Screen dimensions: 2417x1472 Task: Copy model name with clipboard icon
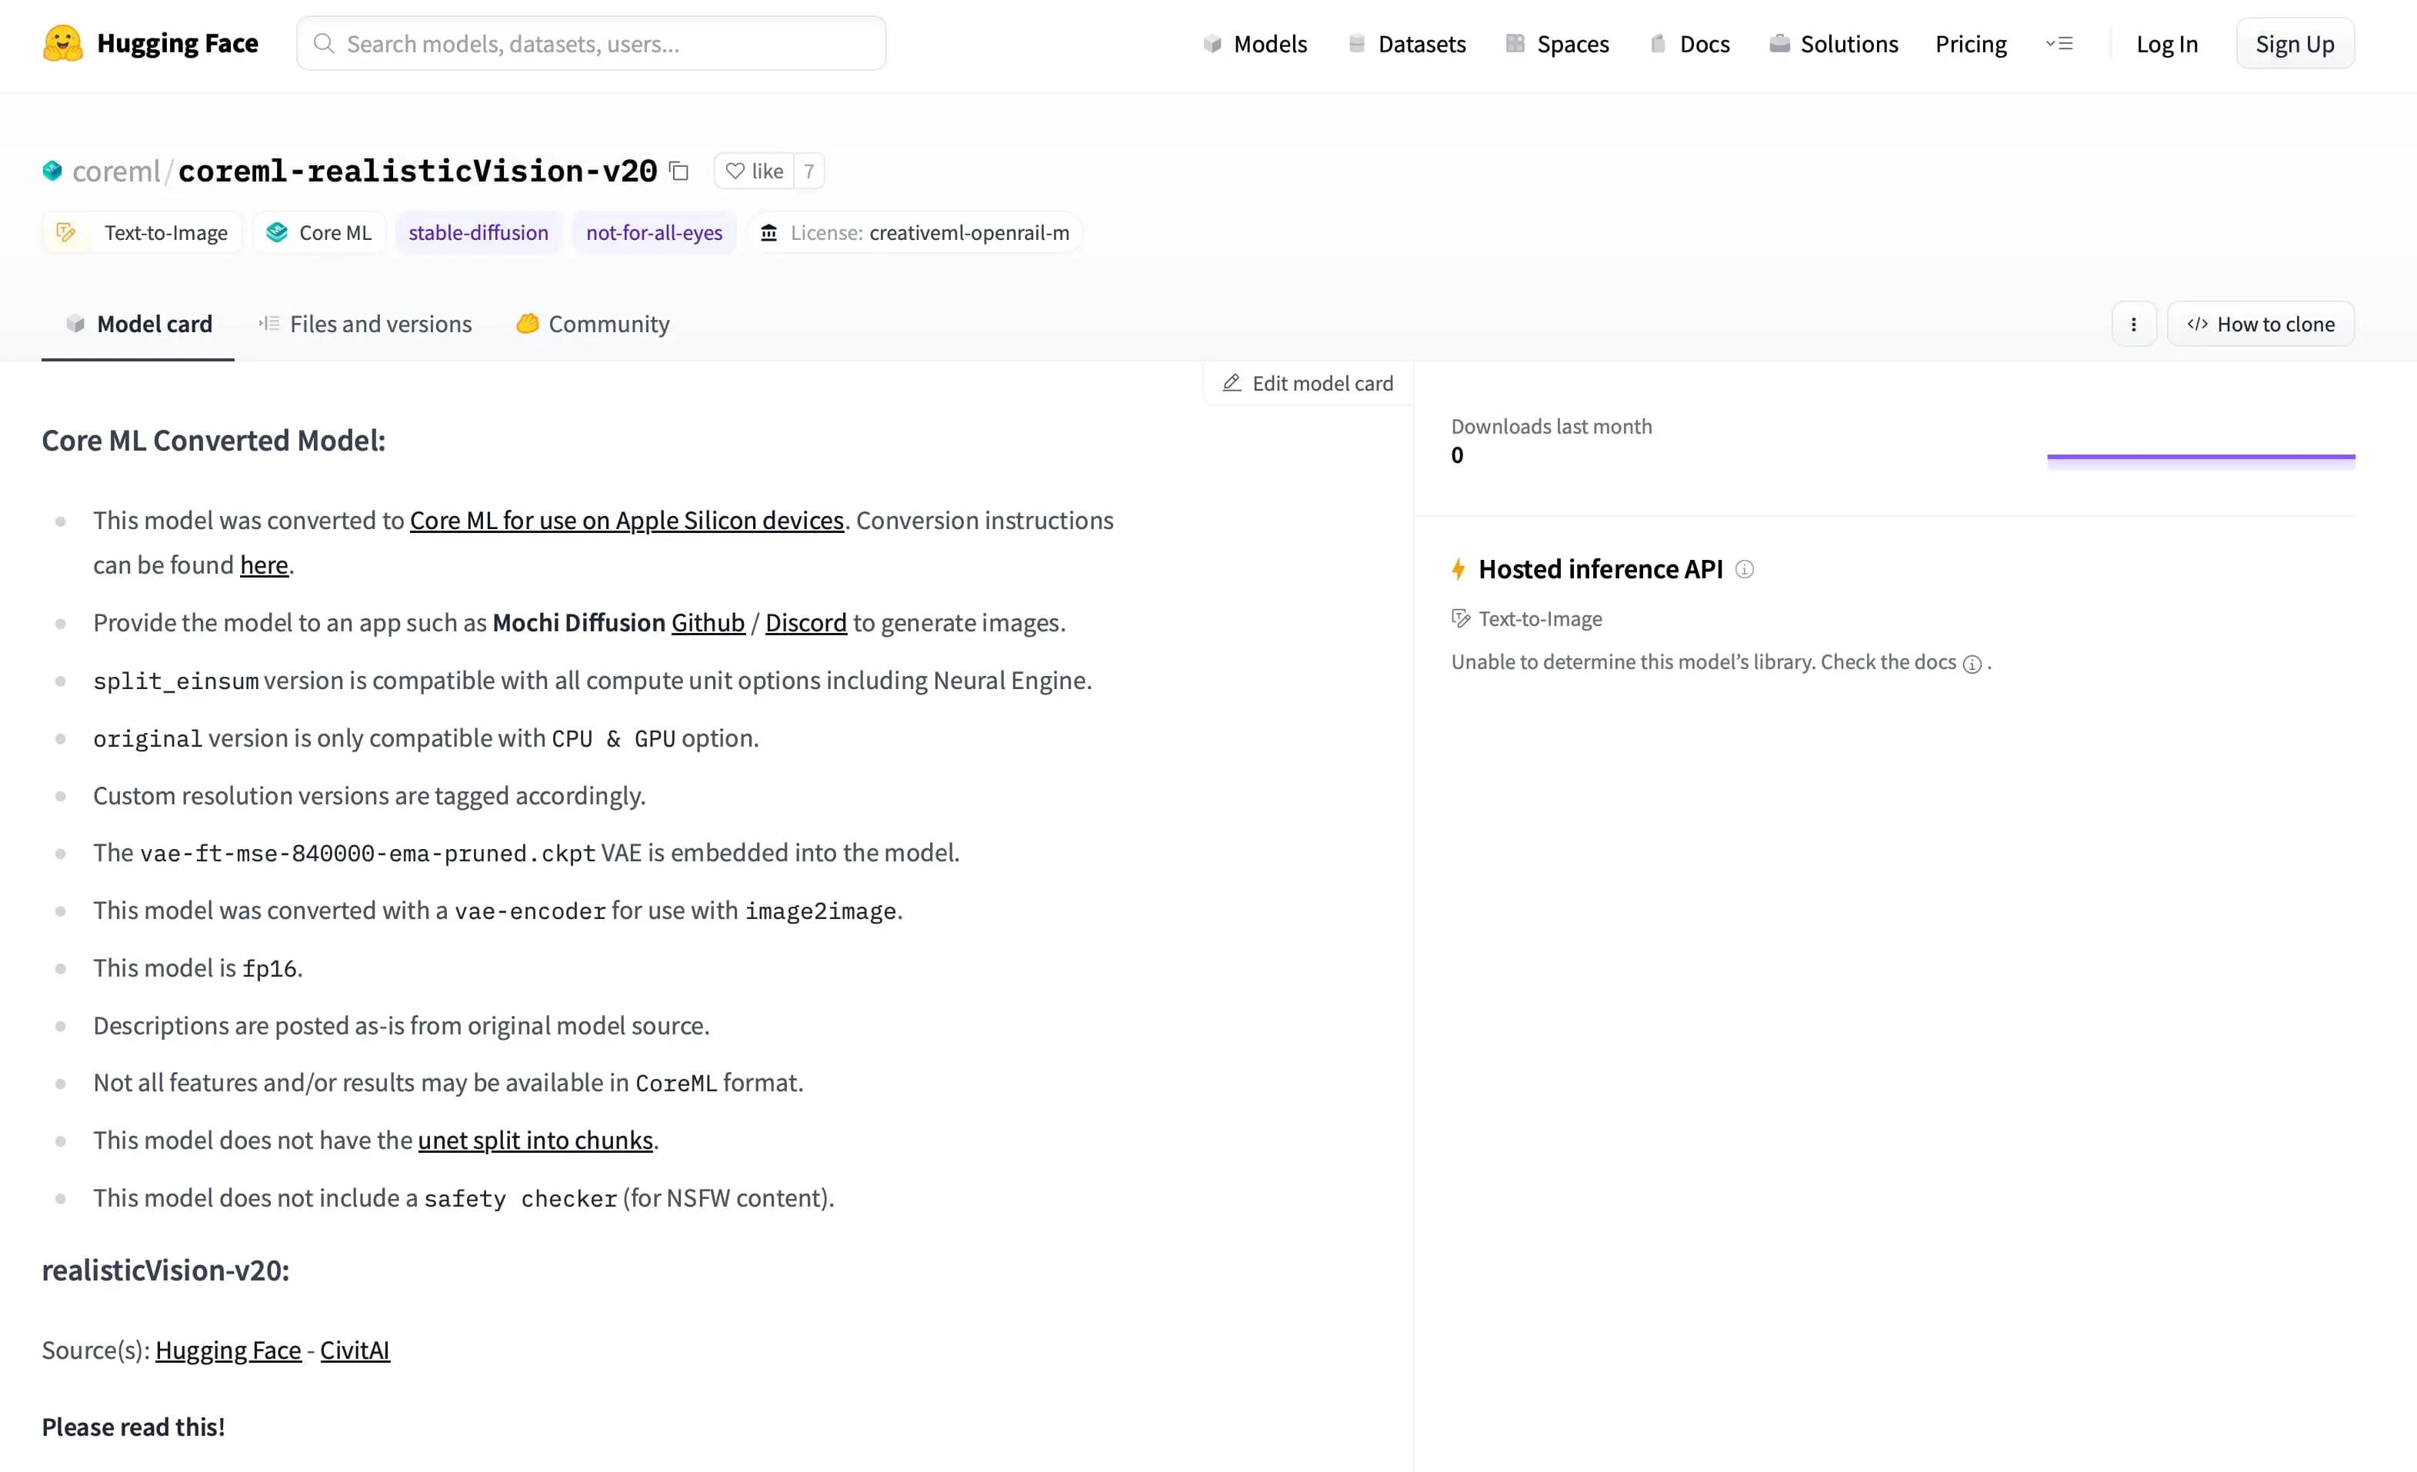point(678,171)
